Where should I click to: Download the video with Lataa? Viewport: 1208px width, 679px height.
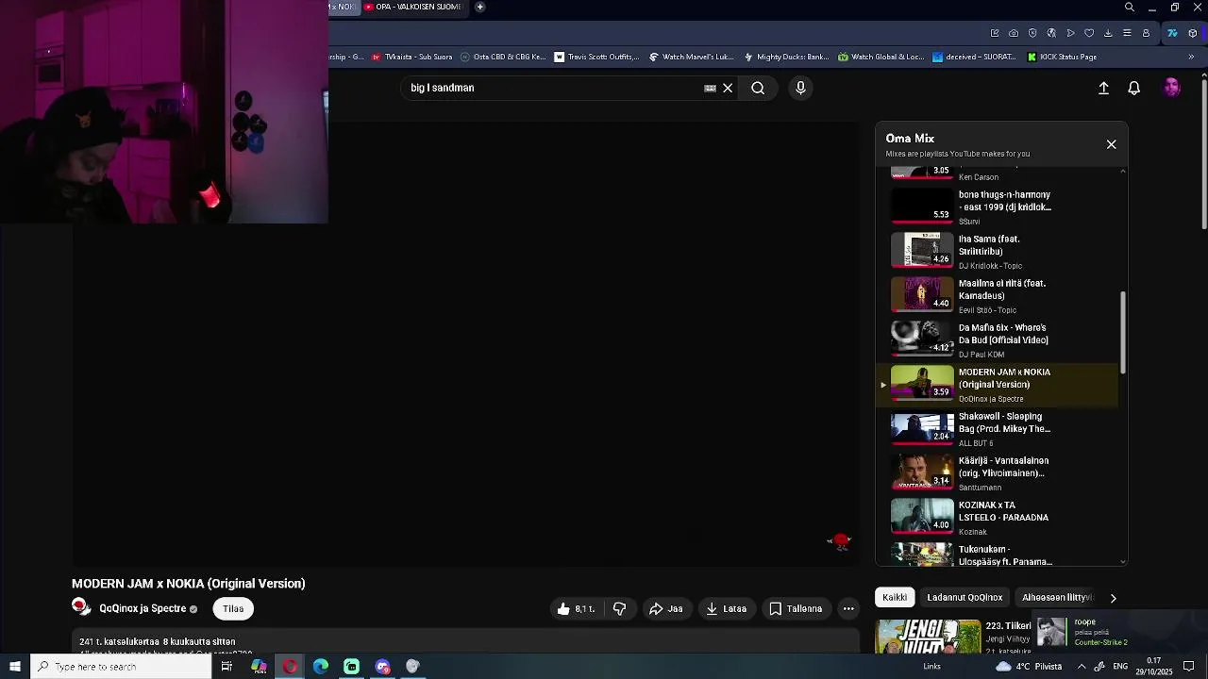pos(726,608)
